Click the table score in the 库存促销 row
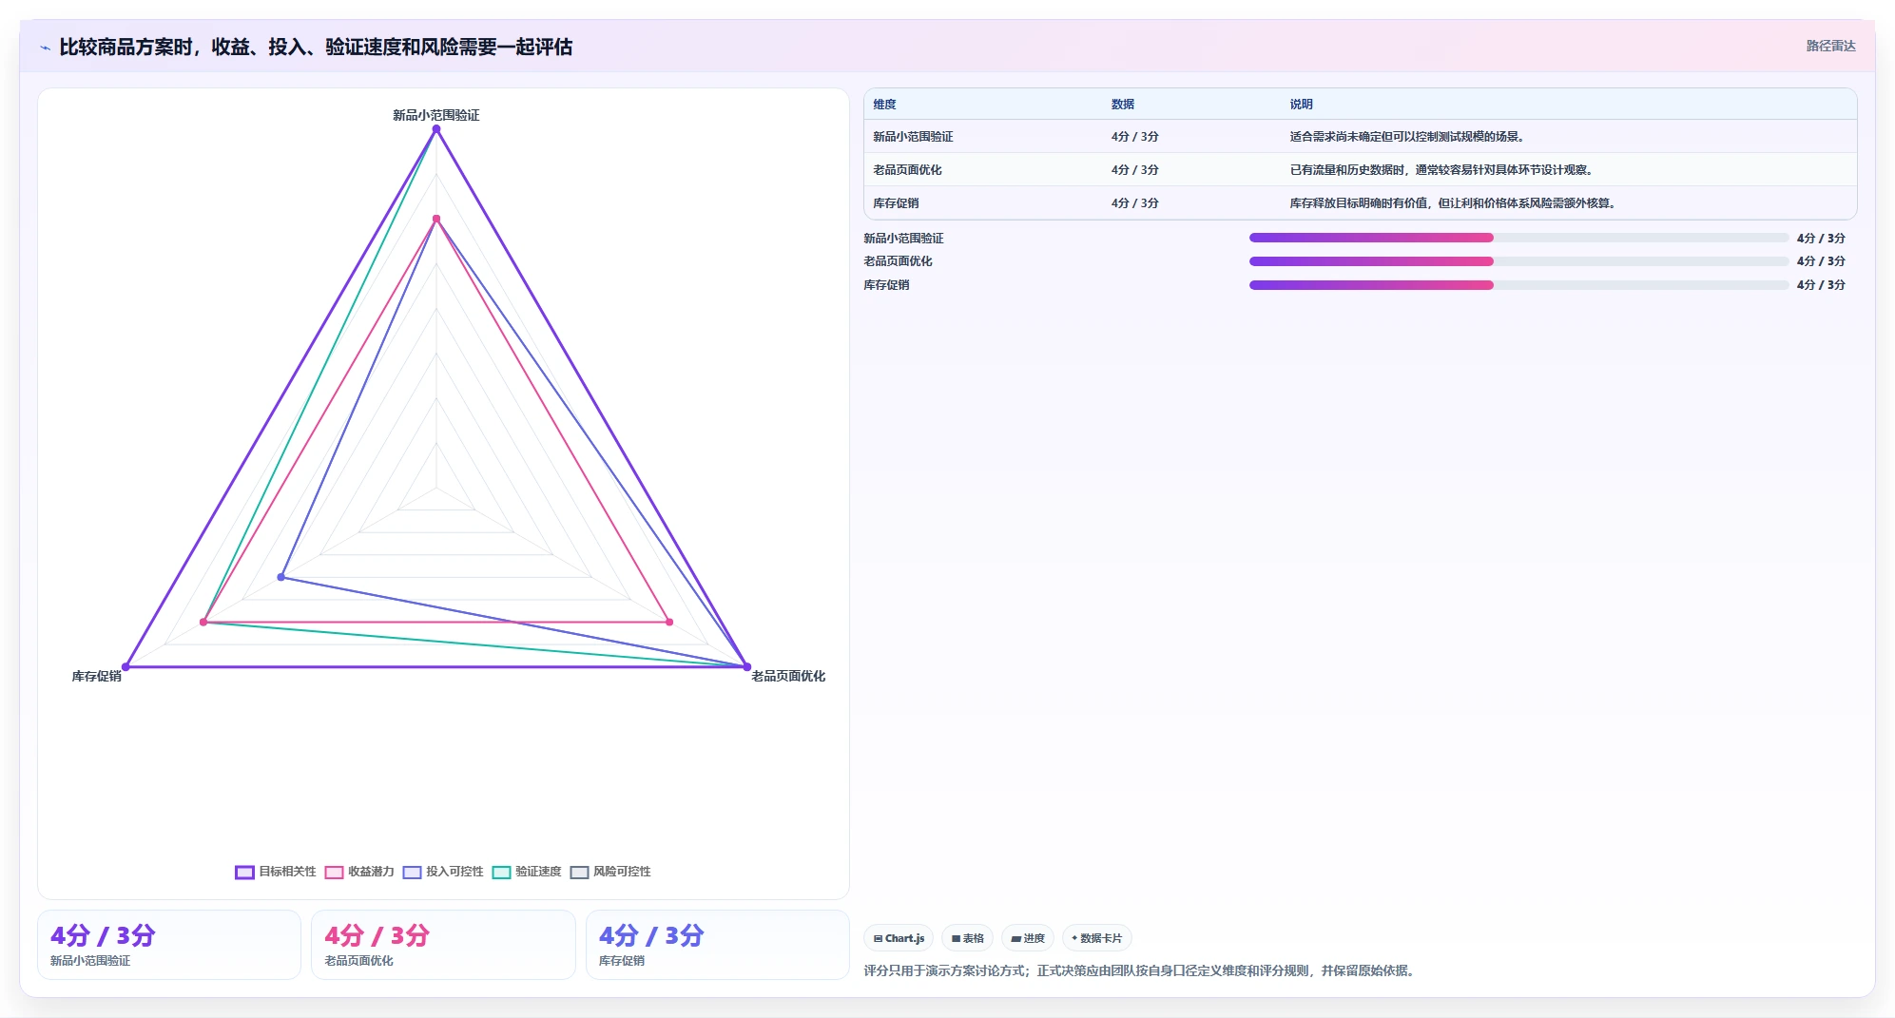 [x=1134, y=203]
